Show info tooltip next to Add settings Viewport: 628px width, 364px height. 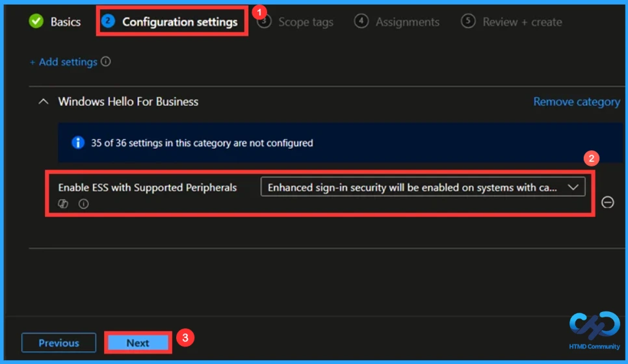pos(106,62)
